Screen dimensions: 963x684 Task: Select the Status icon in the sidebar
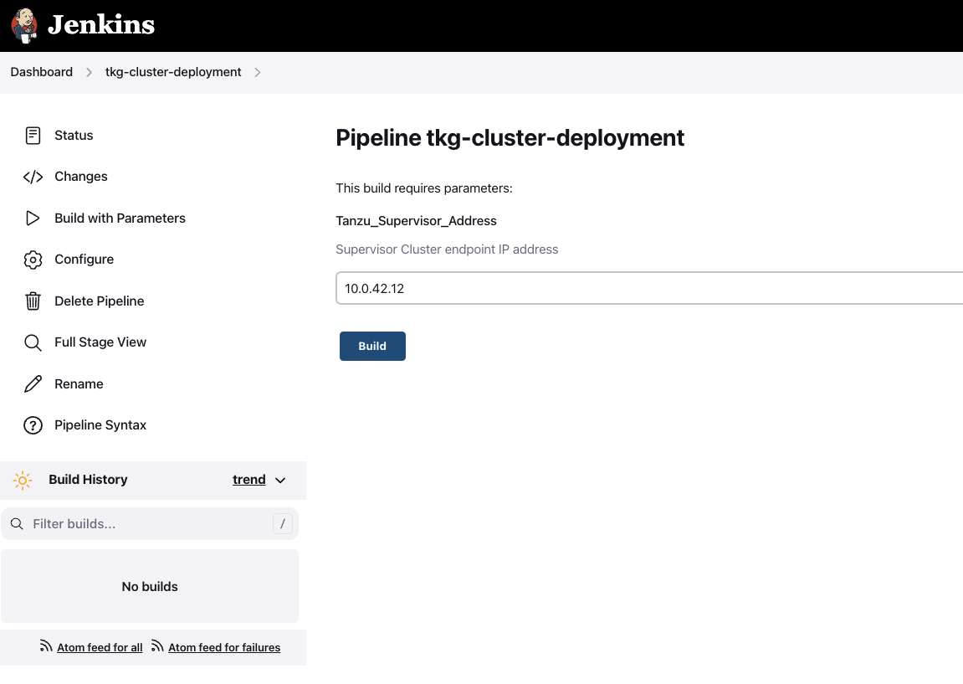(33, 135)
